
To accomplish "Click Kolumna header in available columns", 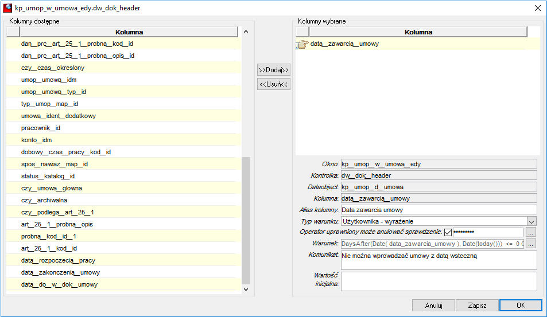I will 129,32.
